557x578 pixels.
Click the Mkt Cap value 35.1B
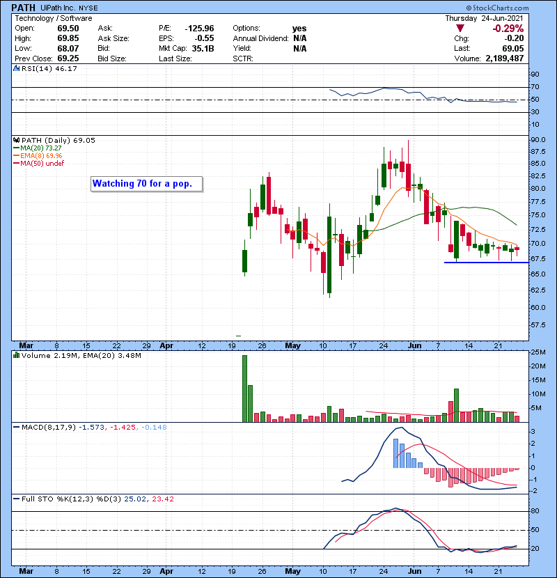203,48
